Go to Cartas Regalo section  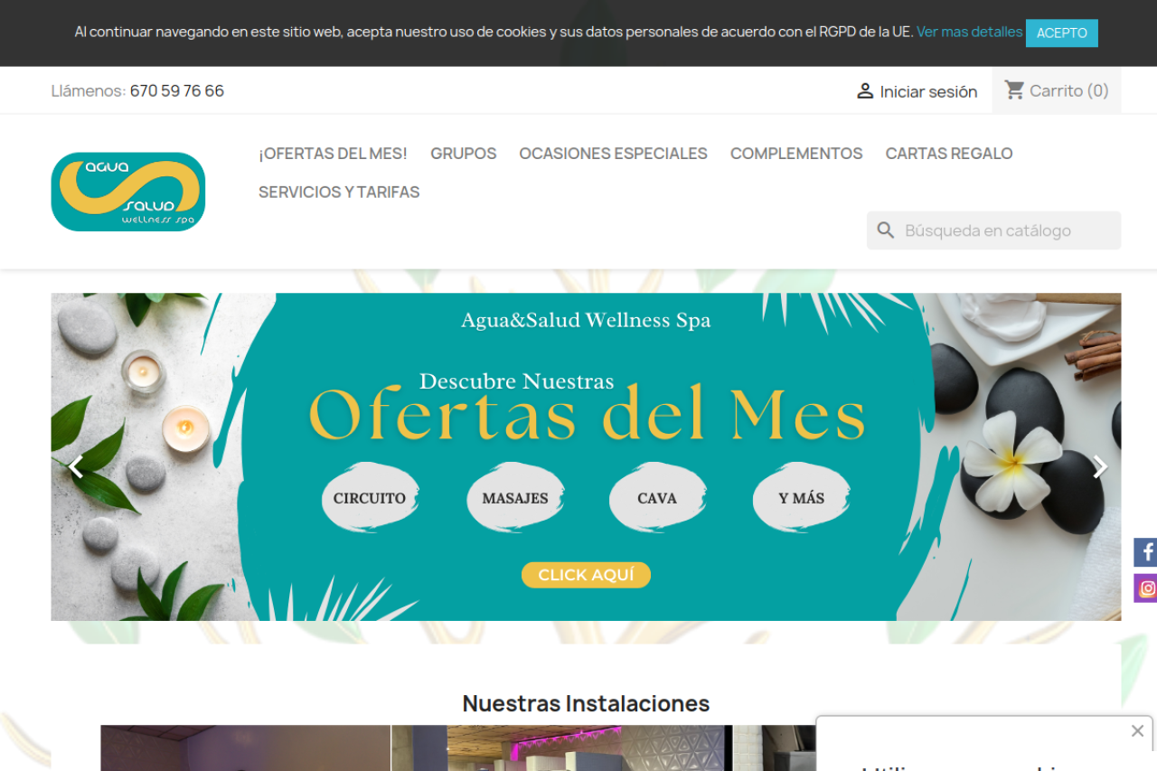[x=948, y=154]
